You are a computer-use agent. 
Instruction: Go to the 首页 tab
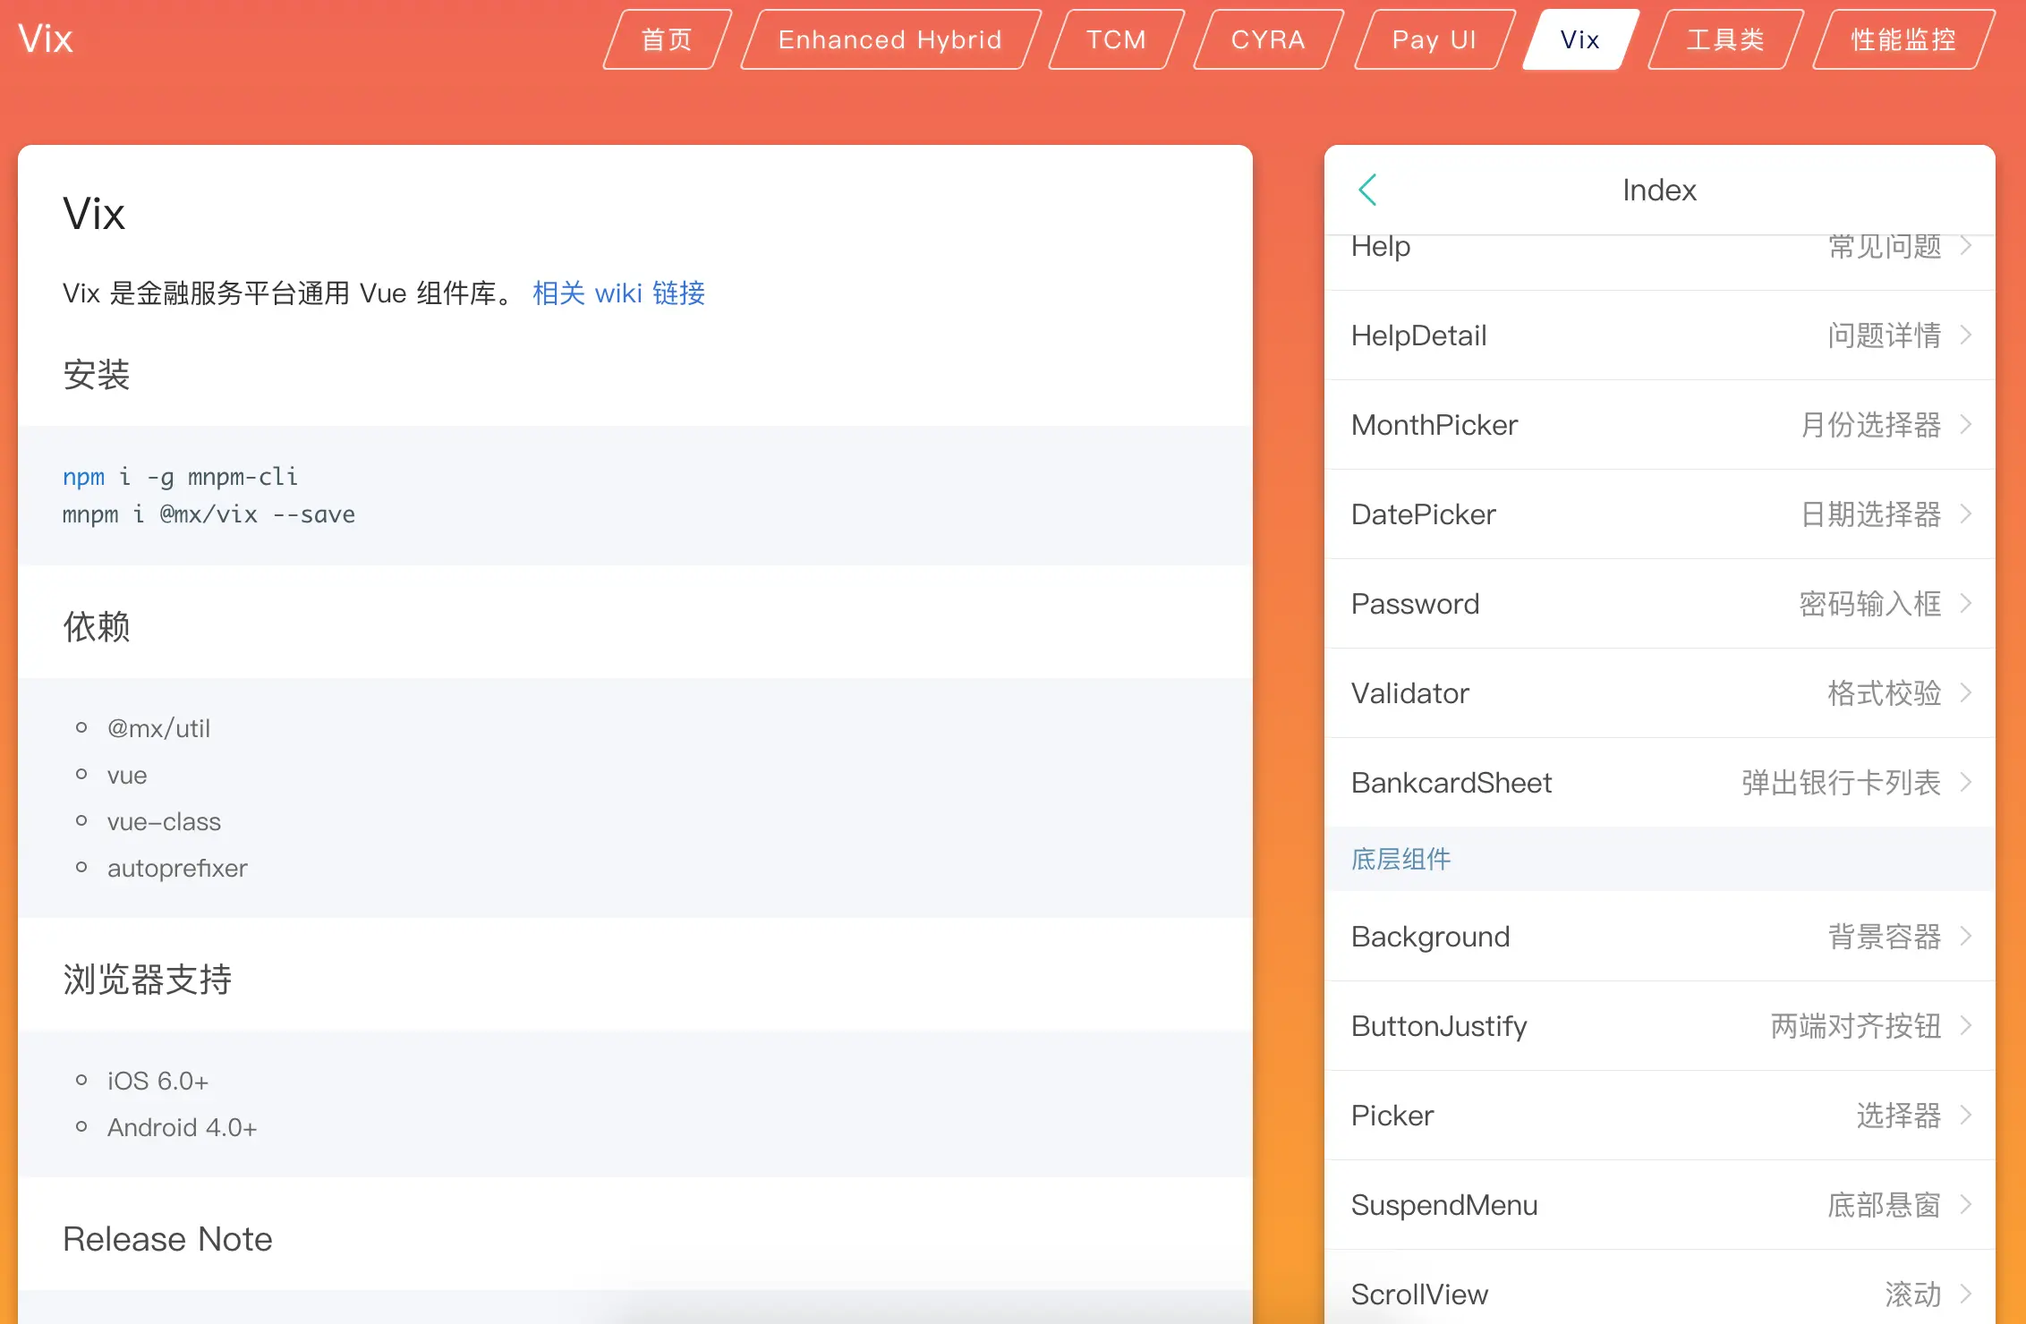667,39
